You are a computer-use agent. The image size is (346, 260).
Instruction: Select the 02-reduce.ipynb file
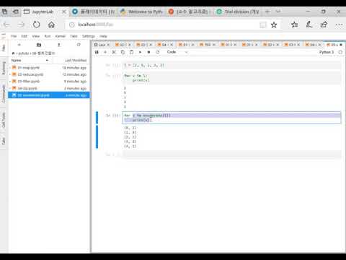pos(49,74)
